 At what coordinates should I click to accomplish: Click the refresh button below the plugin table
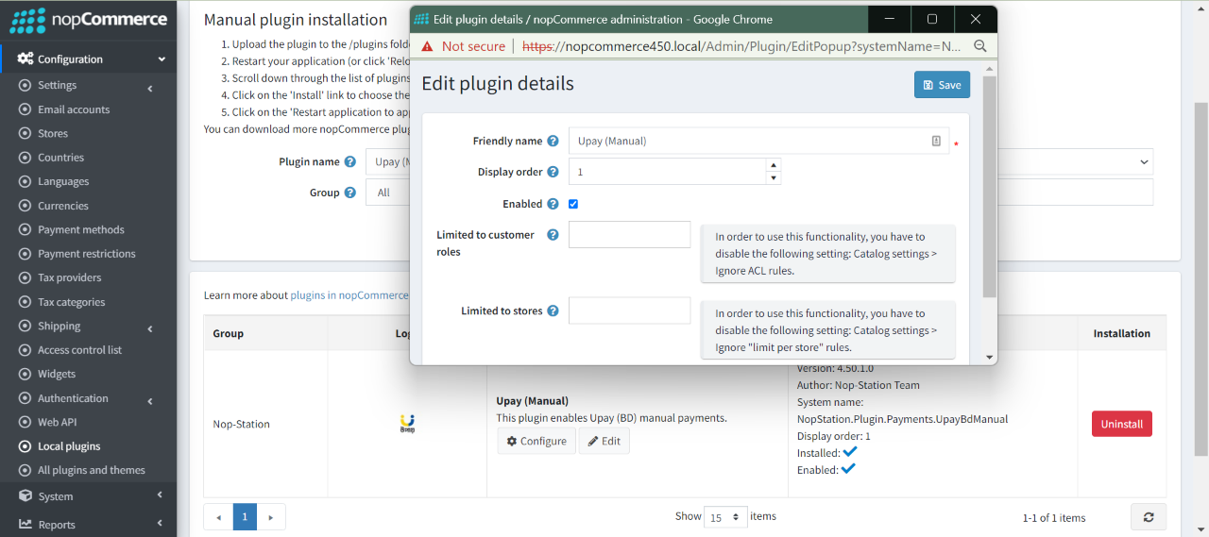pos(1149,517)
